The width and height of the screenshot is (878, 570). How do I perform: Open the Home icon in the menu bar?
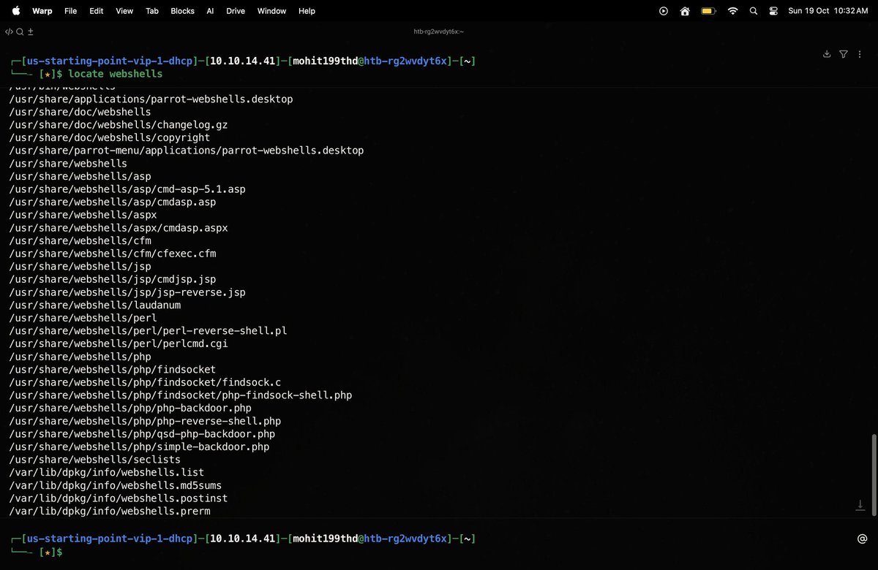(685, 11)
